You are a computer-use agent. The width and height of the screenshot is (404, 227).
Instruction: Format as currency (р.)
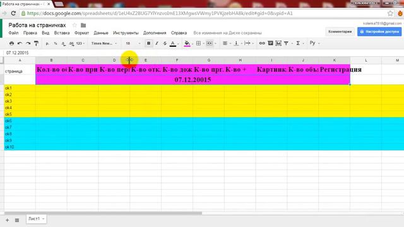click(x=47, y=44)
